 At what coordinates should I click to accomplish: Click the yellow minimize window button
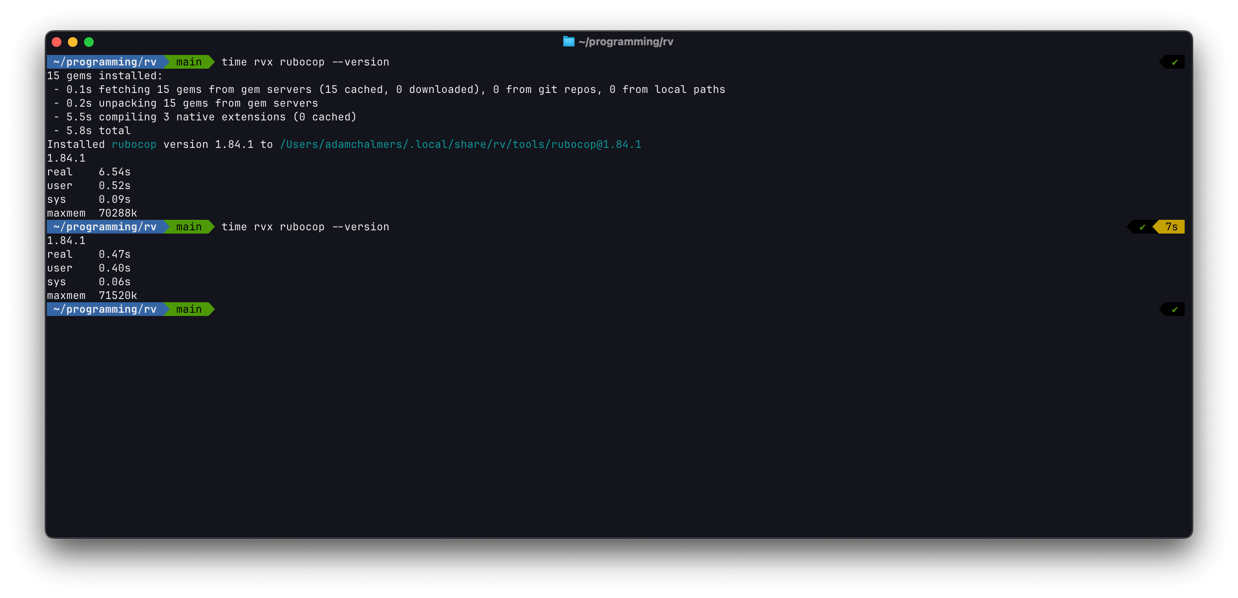[x=73, y=42]
